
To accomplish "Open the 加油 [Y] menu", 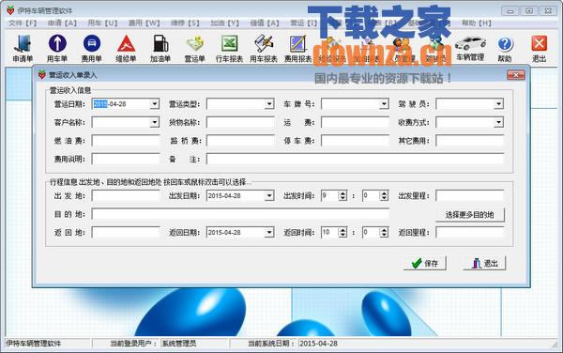I will click(x=224, y=23).
